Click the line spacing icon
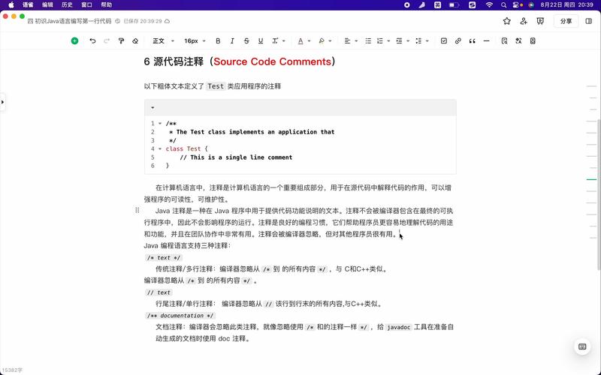Image resolution: width=601 pixels, height=375 pixels. (418, 41)
